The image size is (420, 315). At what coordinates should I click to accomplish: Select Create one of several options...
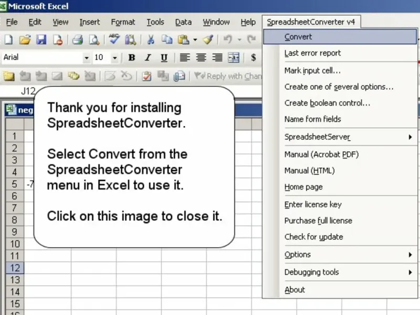tap(340, 87)
